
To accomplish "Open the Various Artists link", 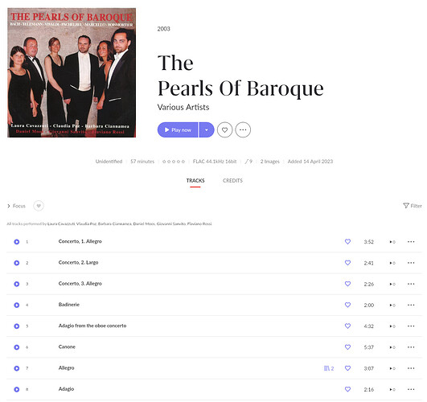I will tap(183, 107).
